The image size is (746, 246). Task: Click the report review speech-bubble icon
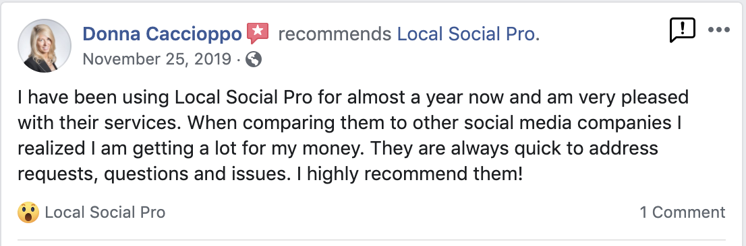[682, 30]
